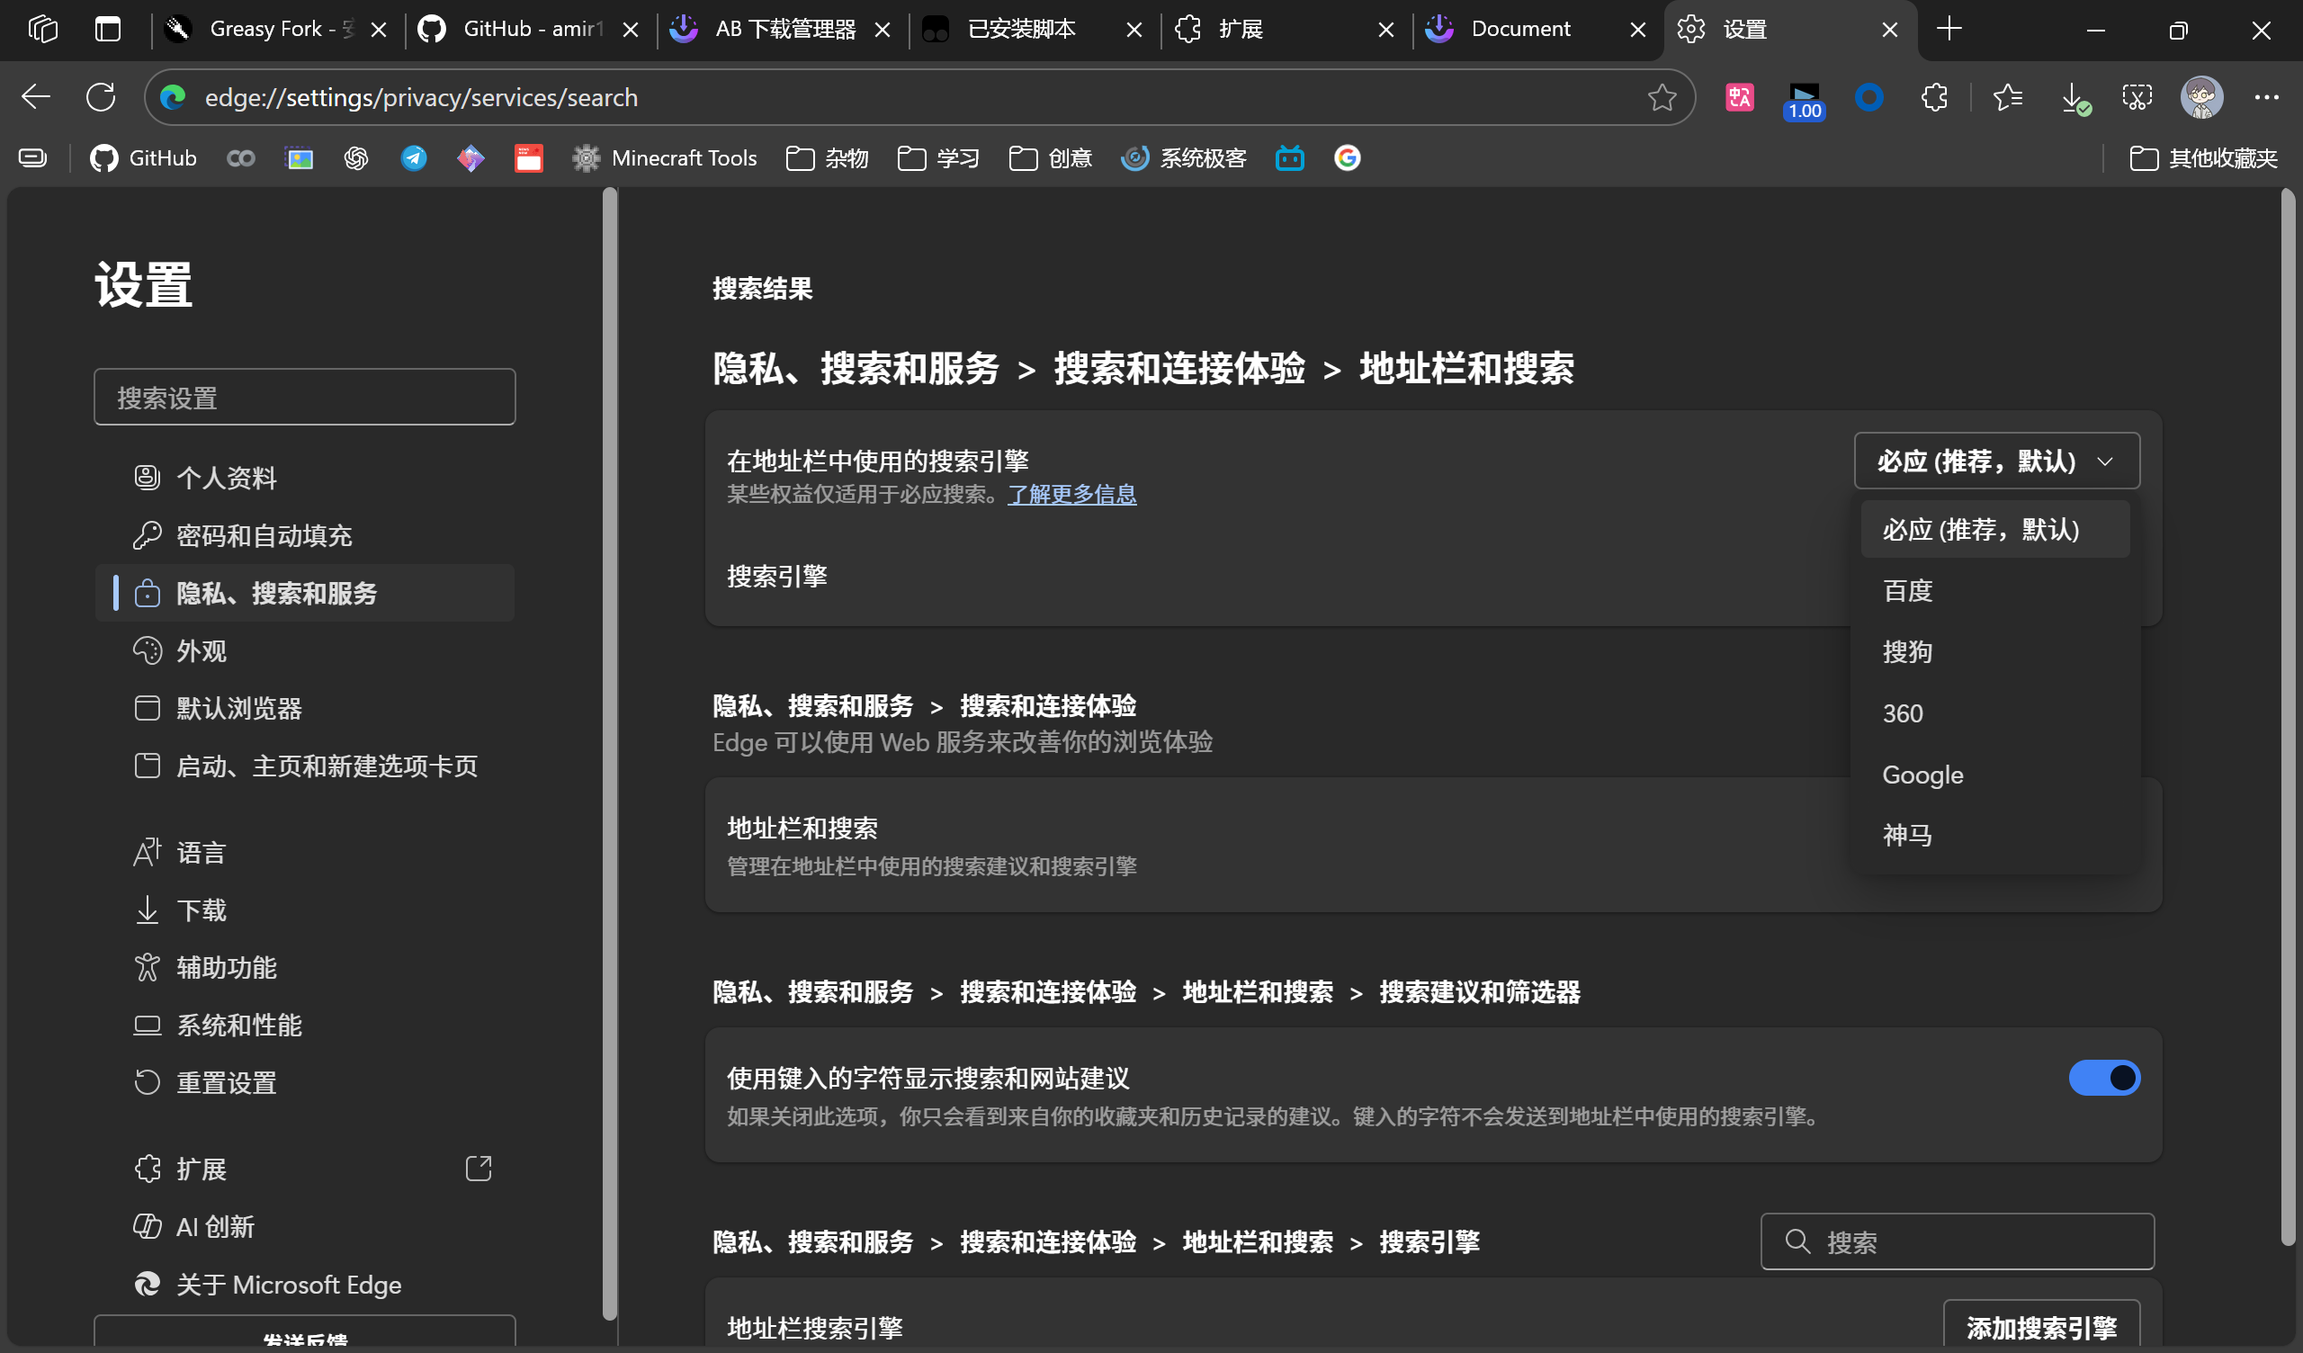2303x1353 pixels.
Task: Switch to the Greasy Fork tab
Action: [265, 30]
